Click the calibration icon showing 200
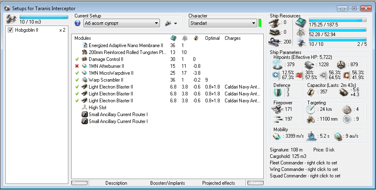 point(275,42)
